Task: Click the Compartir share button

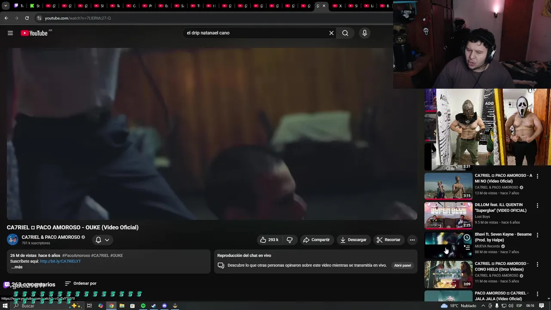Action: tap(316, 240)
